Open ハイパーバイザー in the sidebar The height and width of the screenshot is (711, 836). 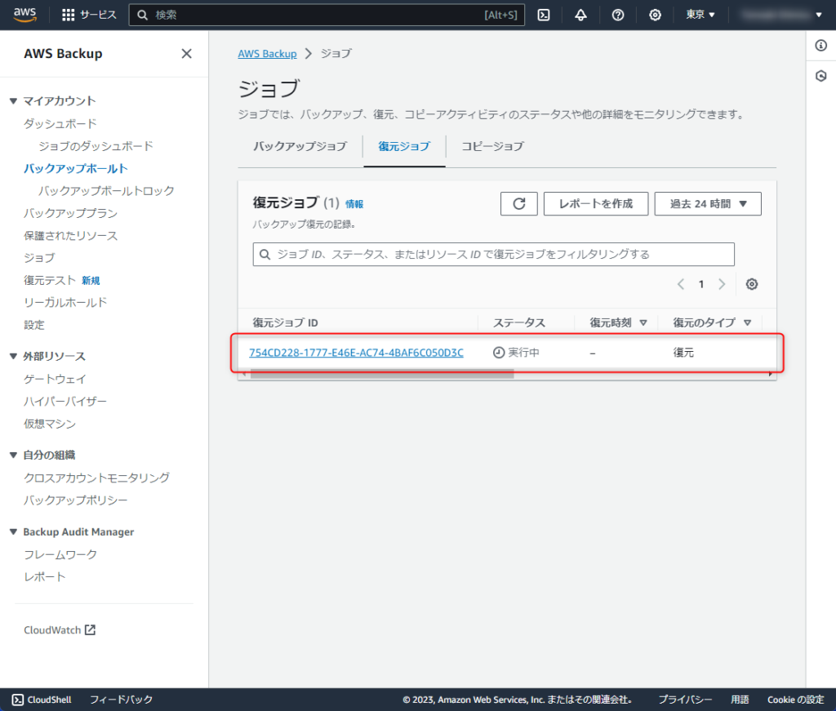(x=65, y=402)
